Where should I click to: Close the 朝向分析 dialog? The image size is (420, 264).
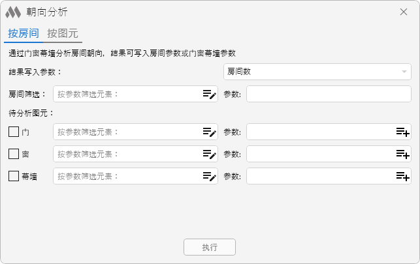pyautogui.click(x=404, y=12)
